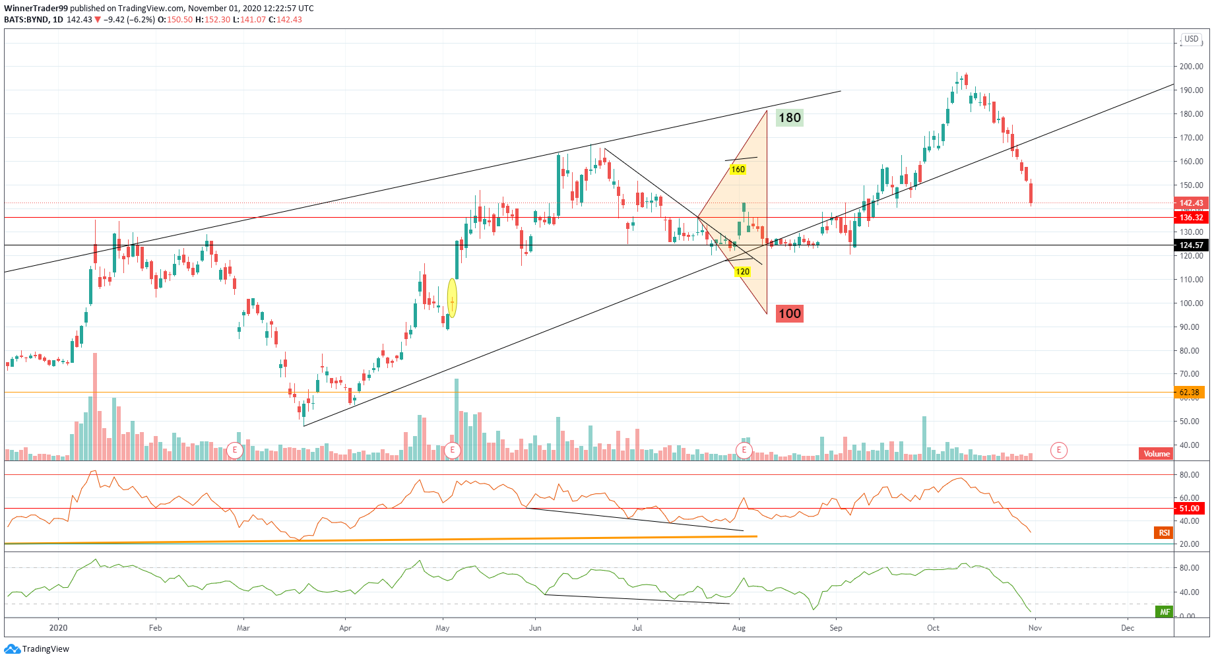This screenshot has width=1214, height=661.
Task: Click the −9.42 (−6.2%) change value
Action: [129, 20]
